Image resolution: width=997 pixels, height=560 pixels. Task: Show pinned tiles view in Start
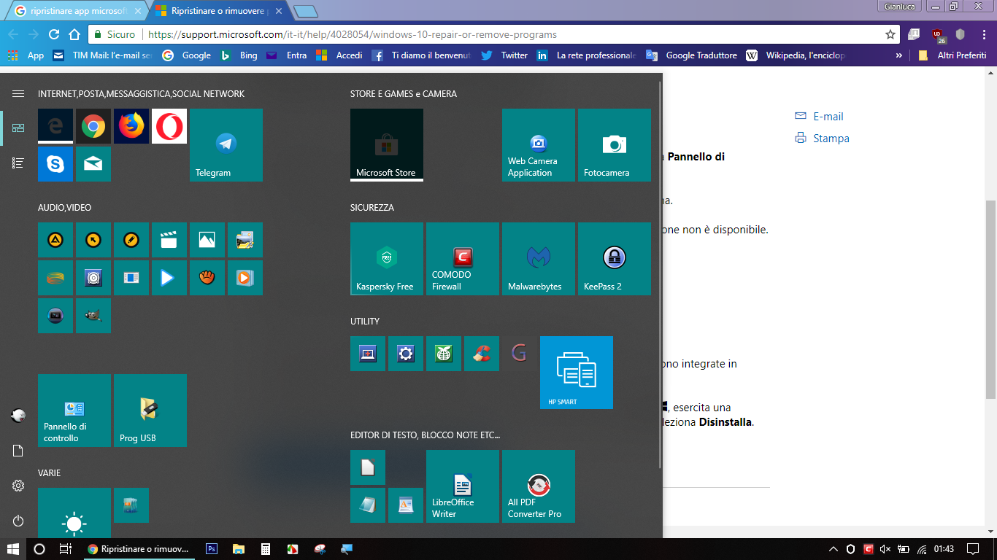[18, 128]
